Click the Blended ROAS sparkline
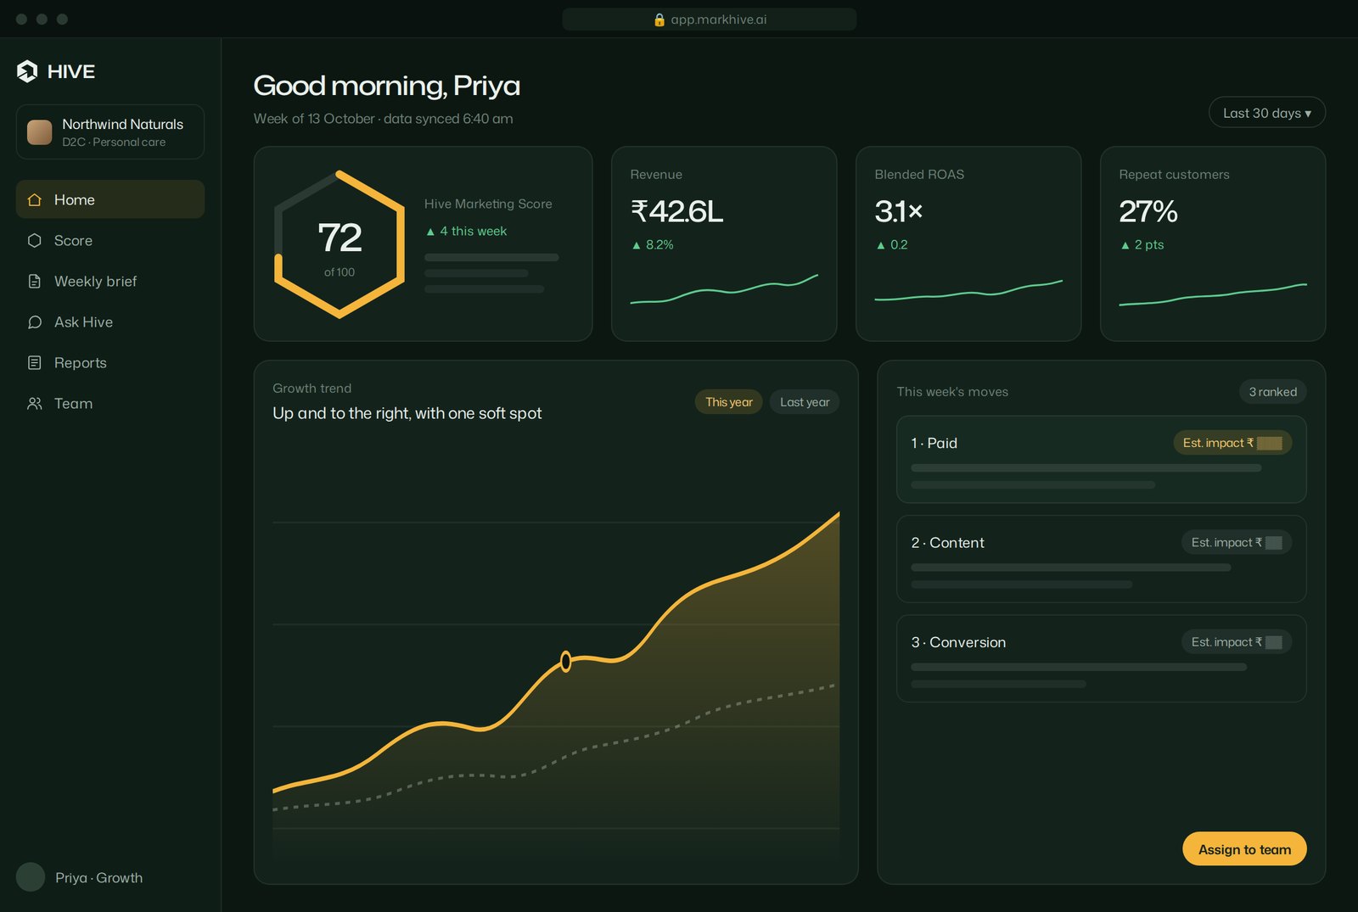The width and height of the screenshot is (1358, 912). [x=968, y=290]
